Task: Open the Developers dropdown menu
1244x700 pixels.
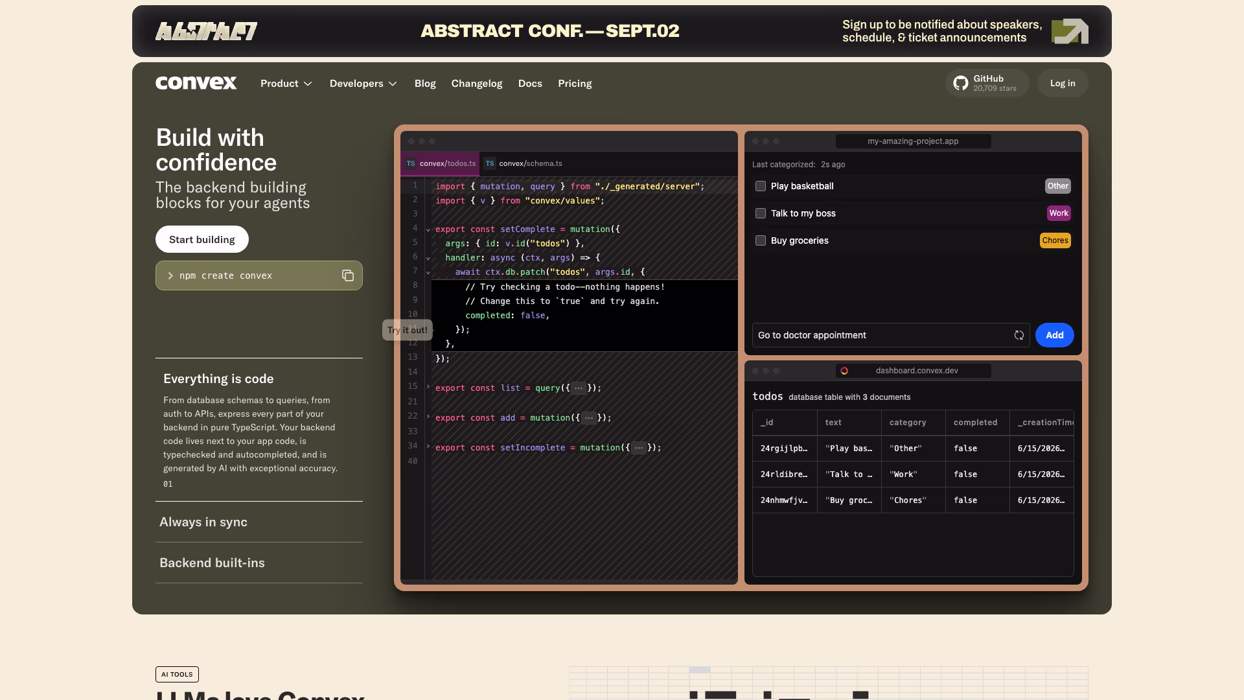Action: coord(363,84)
